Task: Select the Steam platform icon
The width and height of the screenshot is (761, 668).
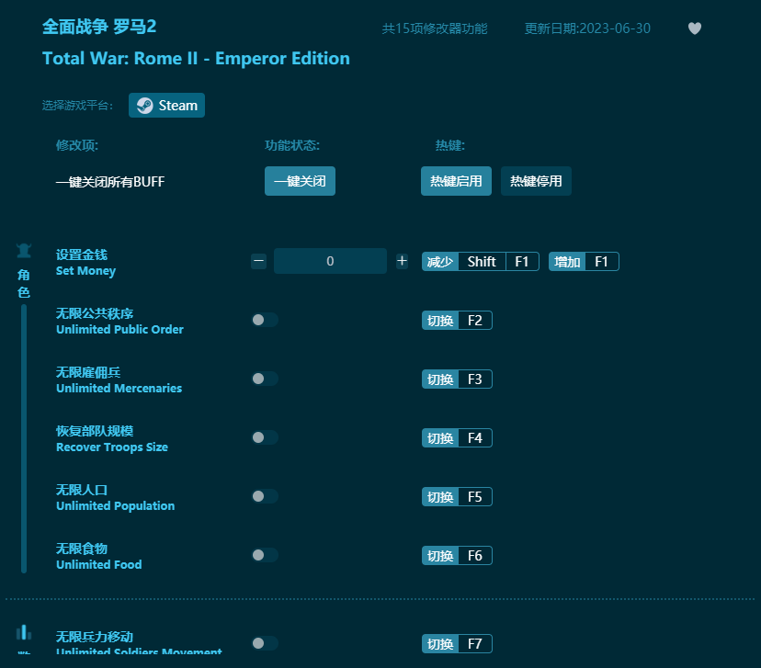Action: (166, 105)
